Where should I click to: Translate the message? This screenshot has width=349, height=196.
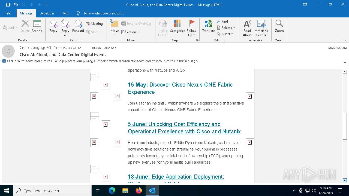[209, 28]
